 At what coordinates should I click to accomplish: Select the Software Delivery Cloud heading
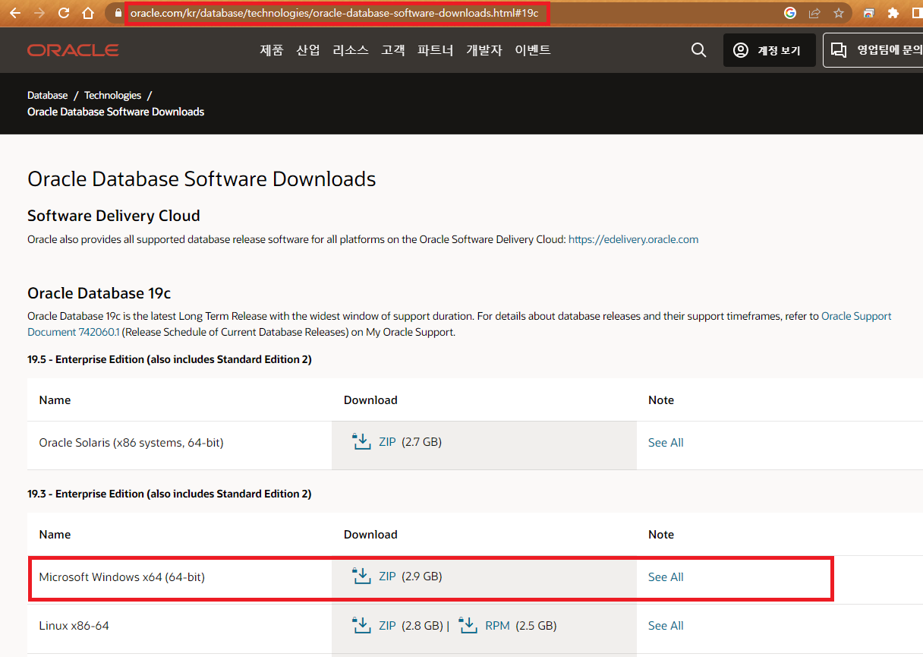coord(114,216)
